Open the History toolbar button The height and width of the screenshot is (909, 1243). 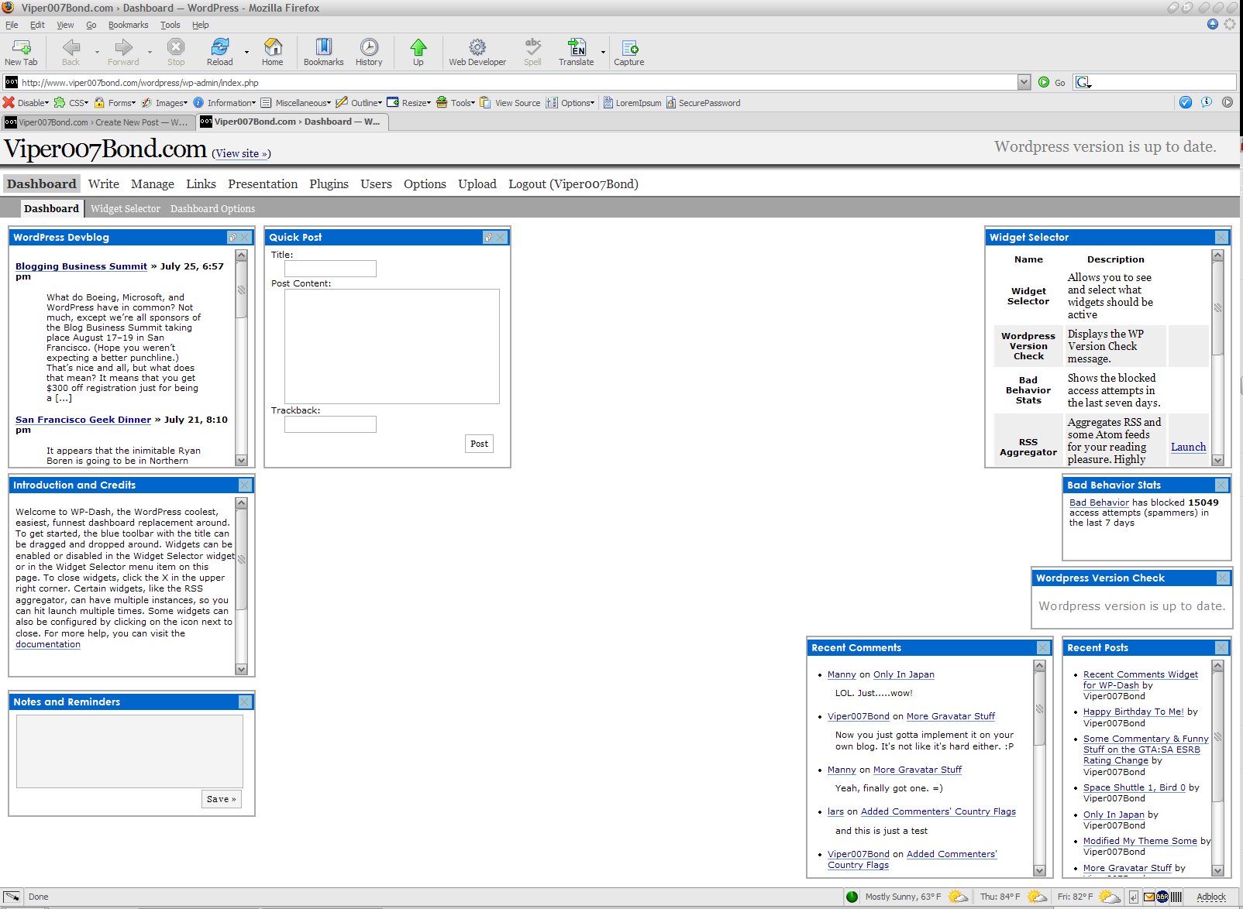(x=369, y=52)
